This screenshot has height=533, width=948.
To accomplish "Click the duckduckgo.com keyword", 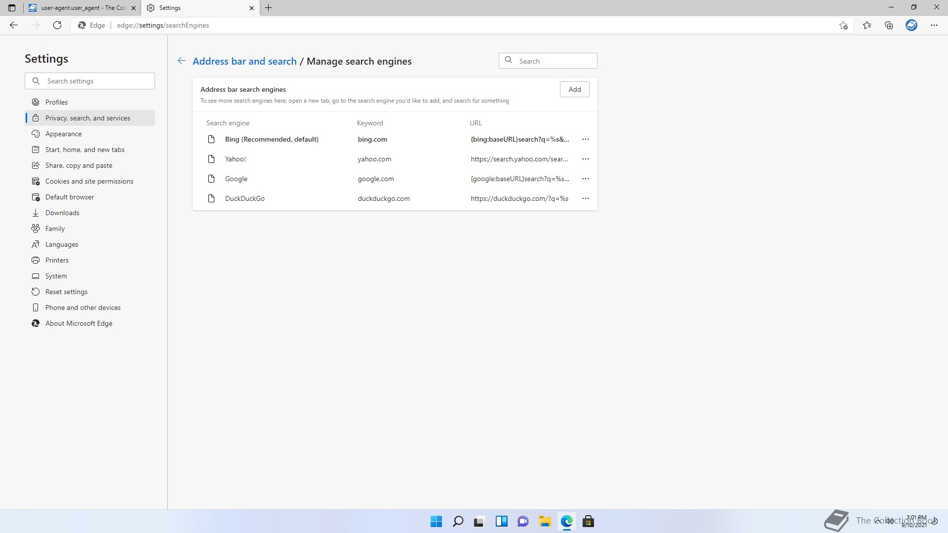I will (x=384, y=198).
